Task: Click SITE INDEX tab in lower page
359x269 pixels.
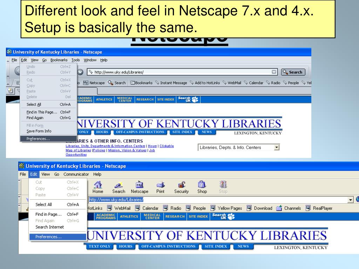Action: pyautogui.click(x=216, y=246)
